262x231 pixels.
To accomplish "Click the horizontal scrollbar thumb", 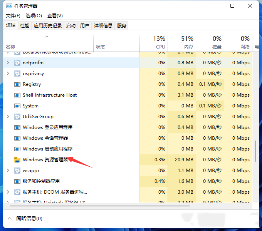I will [x=100, y=206].
